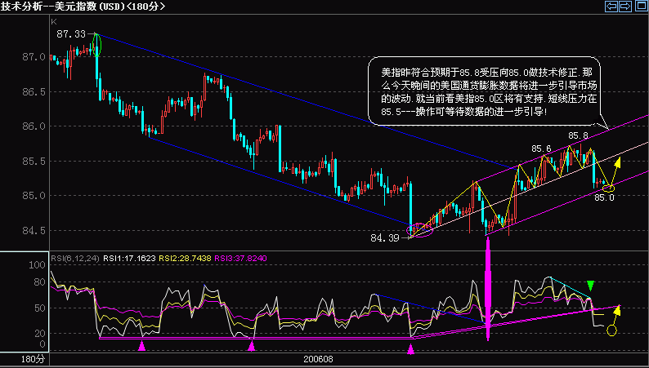Click the 87.0 price axis label
Screen dimensions: 649x368
(34, 57)
